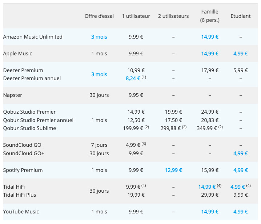Click the Qobuz Studio Premier label
The height and width of the screenshot is (224, 261).
[x=29, y=112]
